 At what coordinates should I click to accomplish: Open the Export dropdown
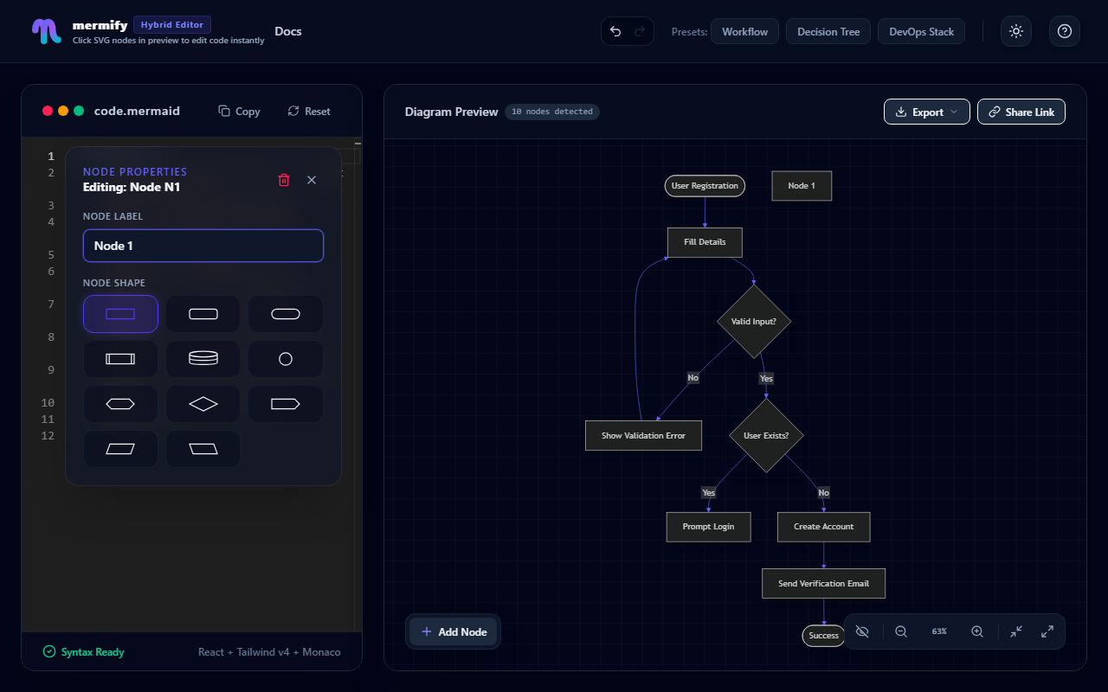click(x=927, y=112)
